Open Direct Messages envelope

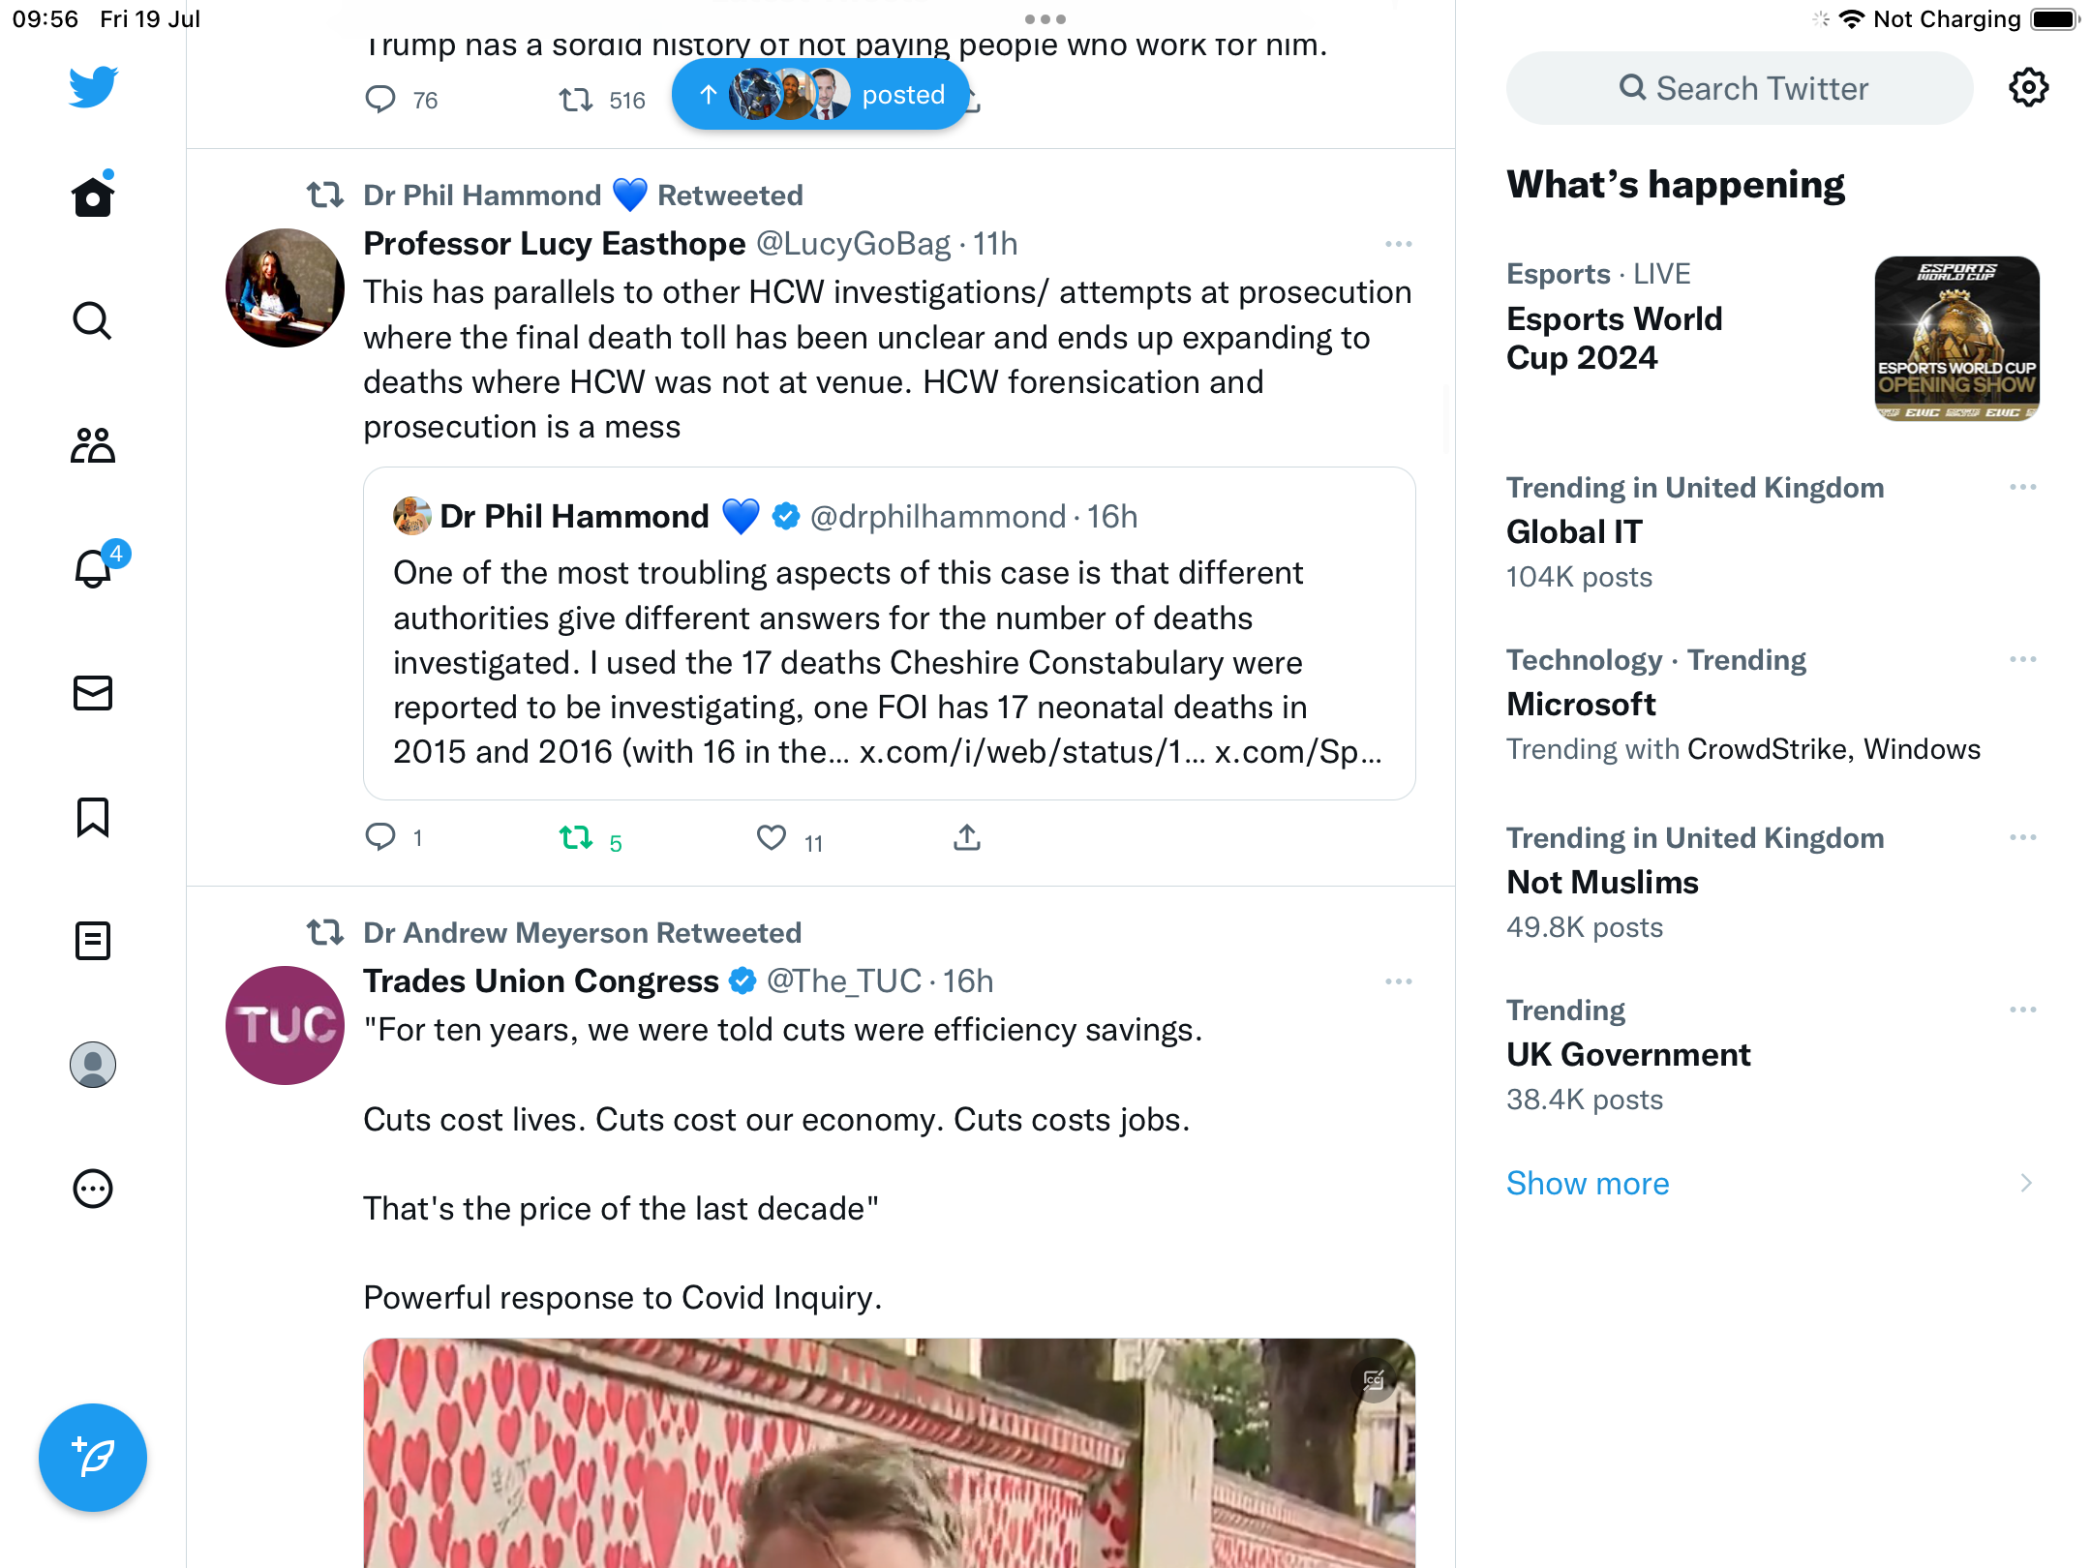pyautogui.click(x=93, y=693)
